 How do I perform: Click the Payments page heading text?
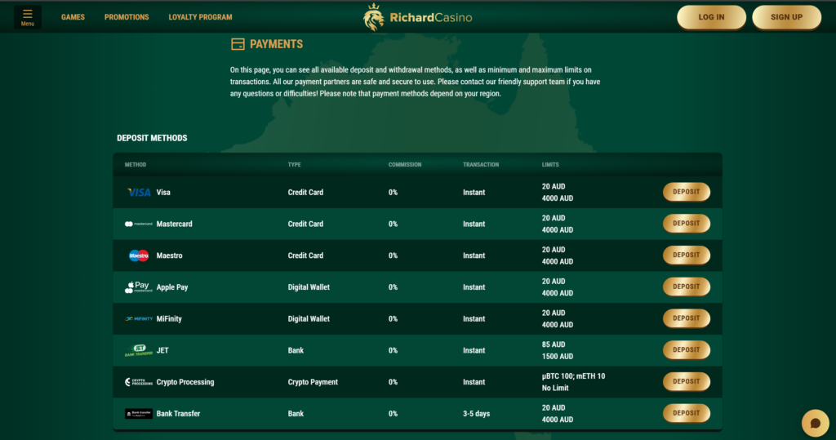(276, 44)
